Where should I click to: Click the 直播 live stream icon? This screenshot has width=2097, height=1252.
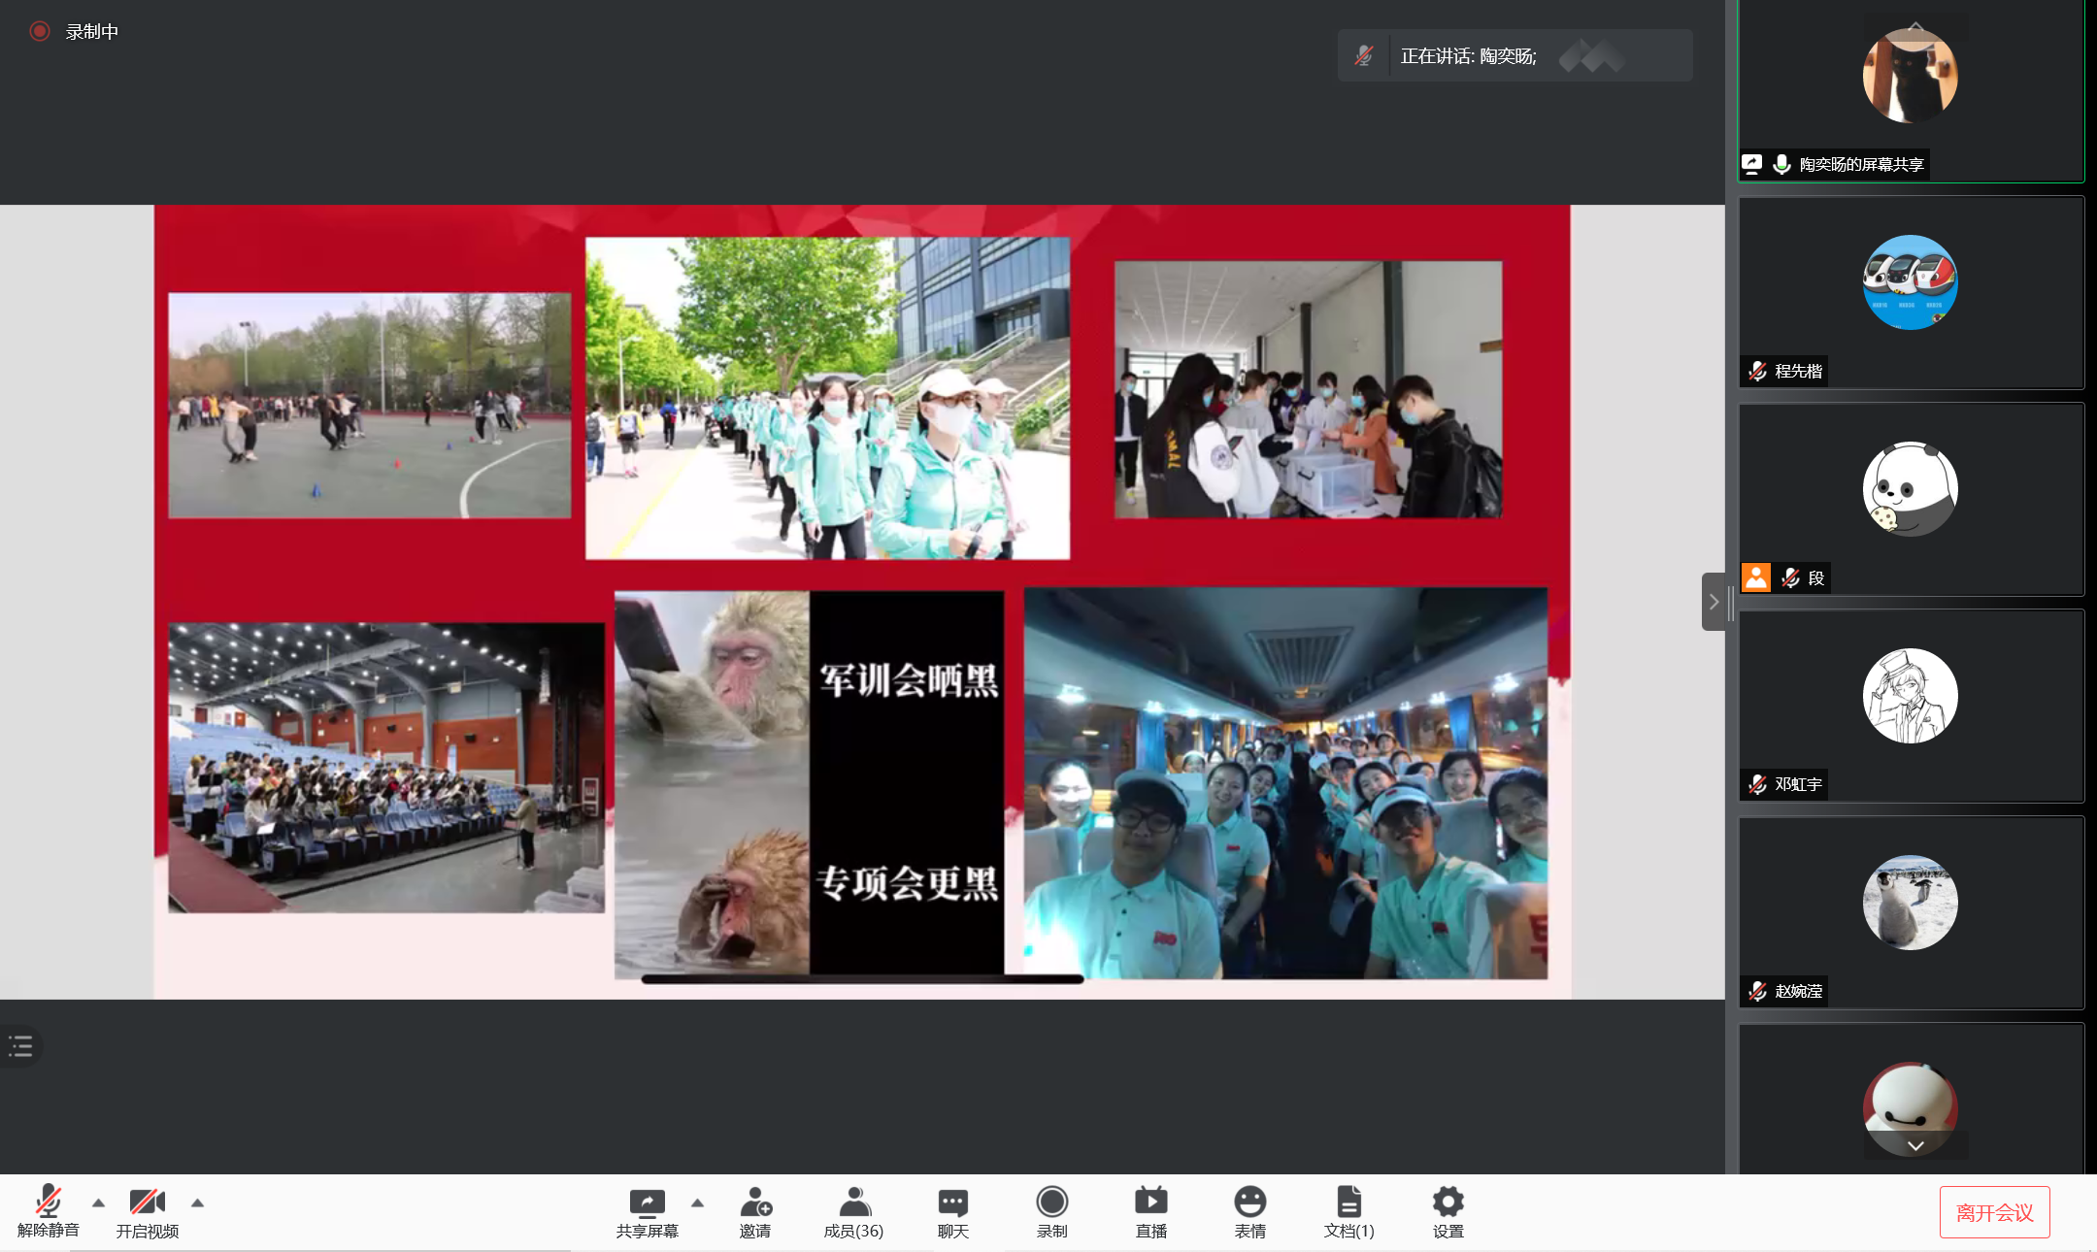(1150, 1203)
